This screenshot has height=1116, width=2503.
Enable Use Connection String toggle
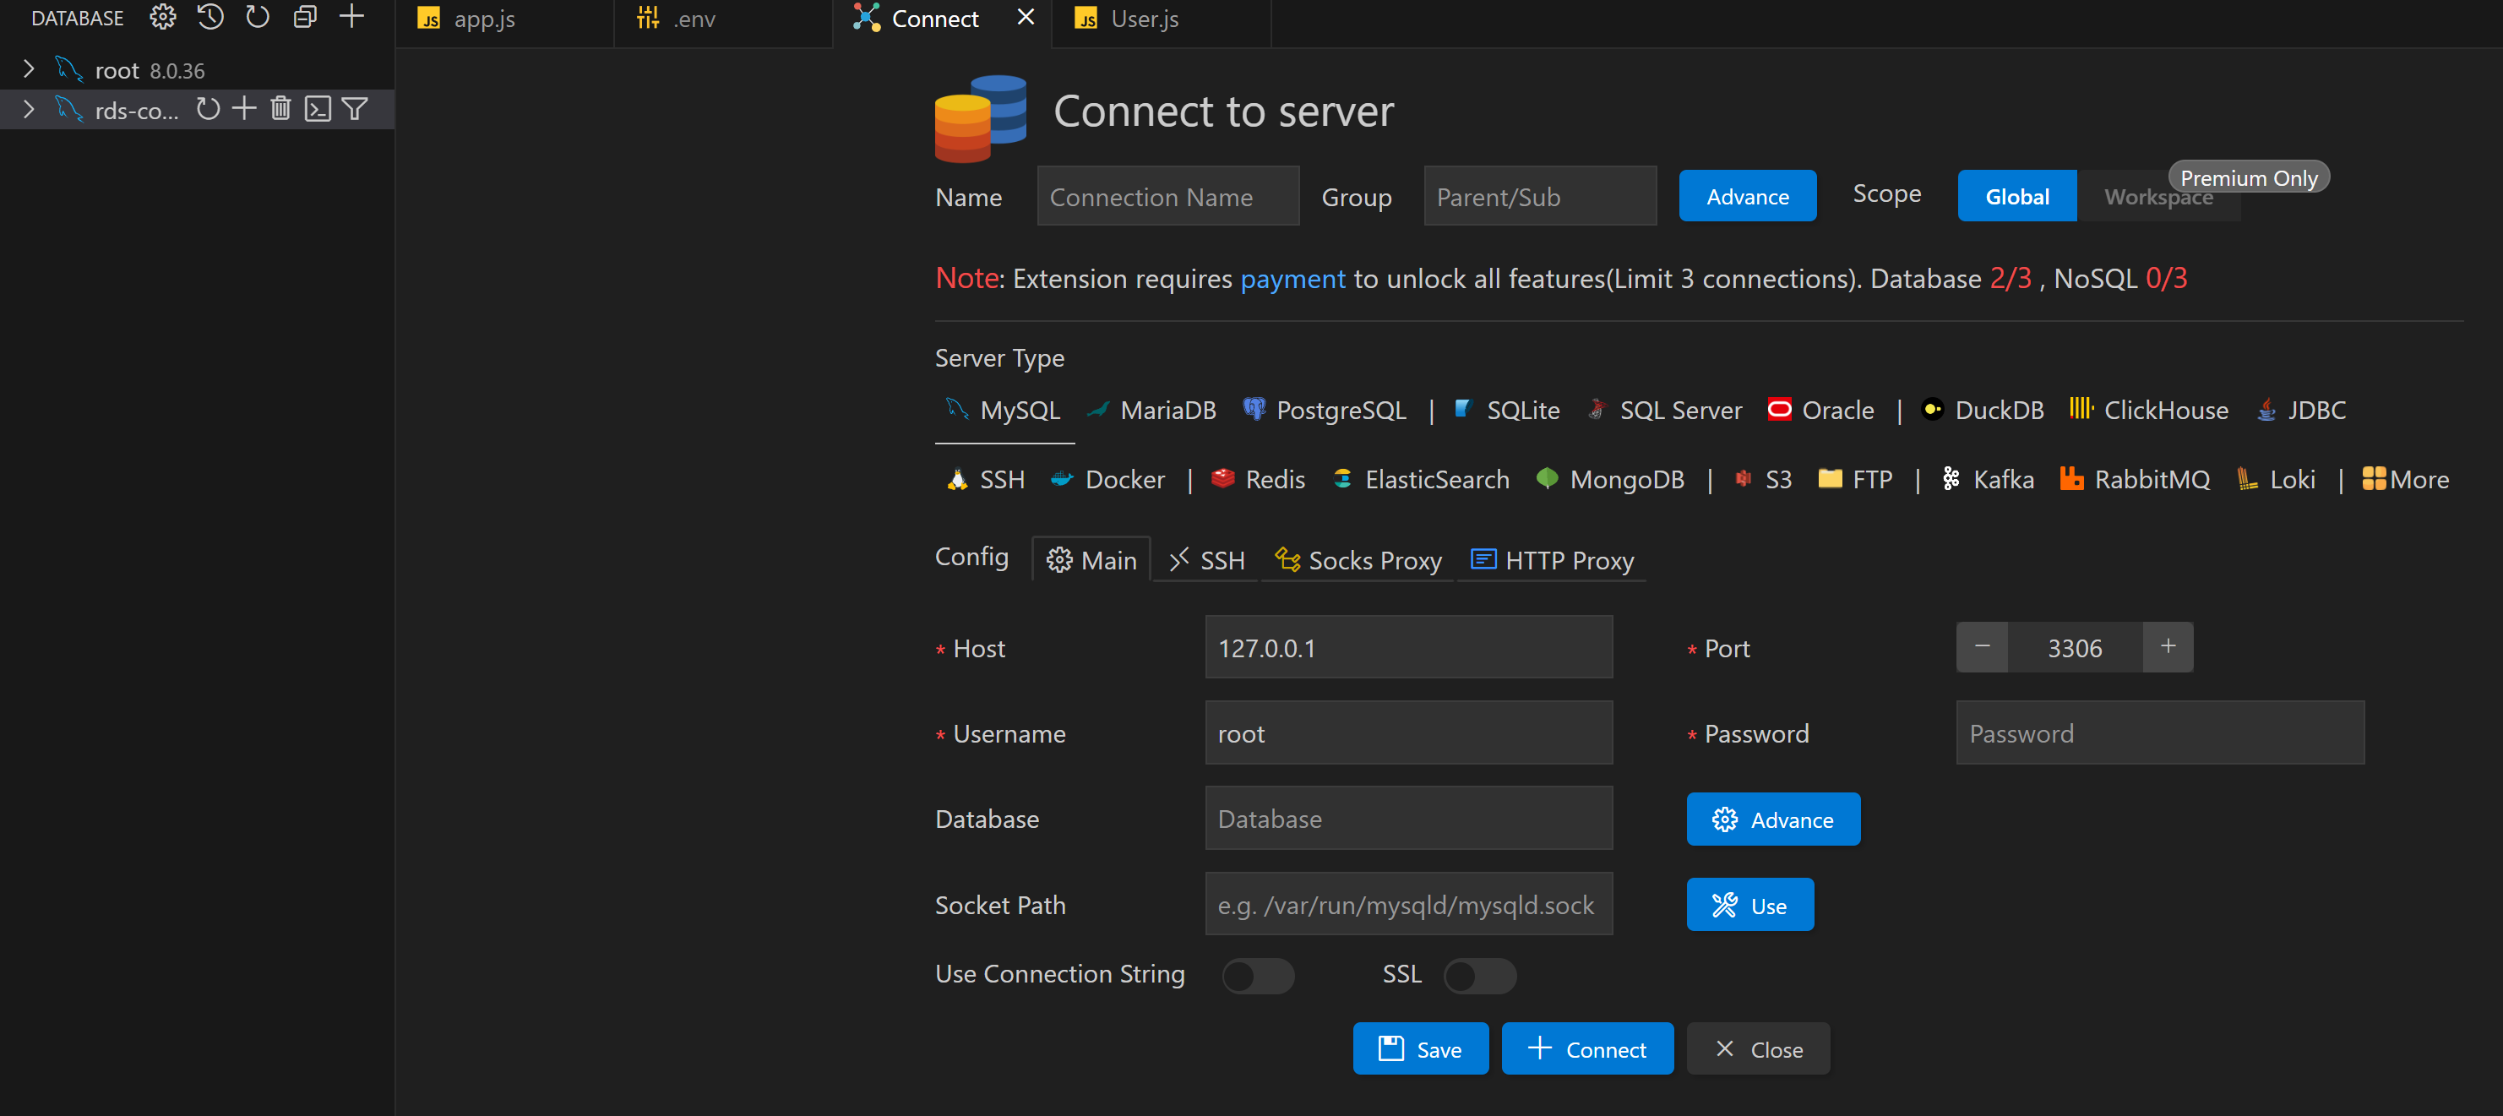pos(1257,975)
